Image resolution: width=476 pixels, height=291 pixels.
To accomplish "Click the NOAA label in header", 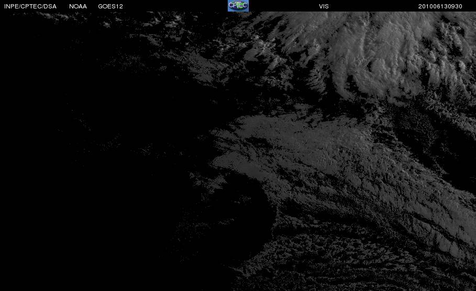I will pos(78,6).
